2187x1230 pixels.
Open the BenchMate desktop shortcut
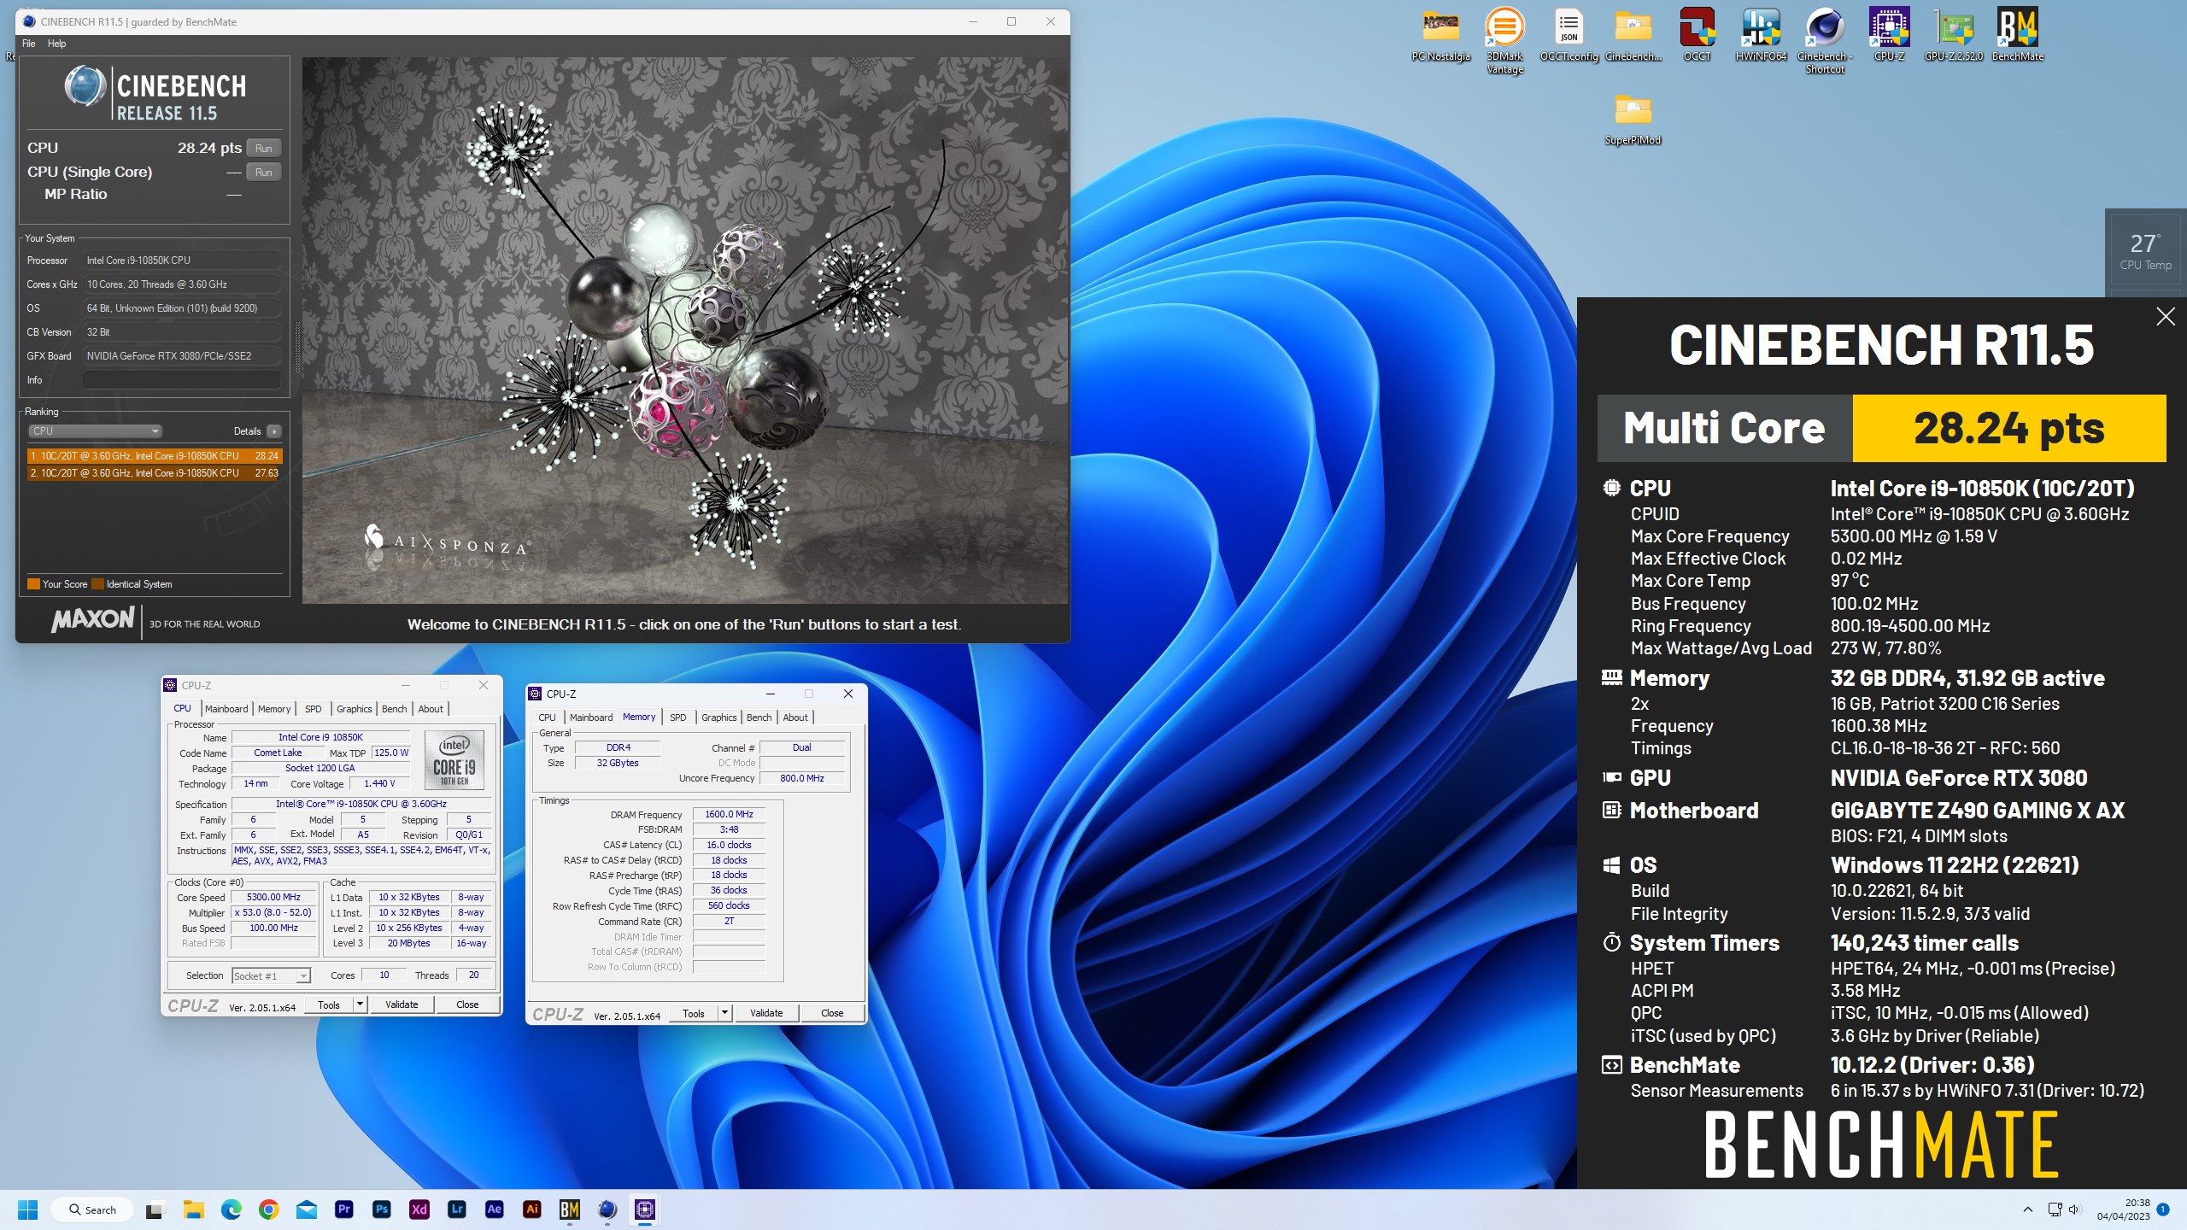point(2017,34)
